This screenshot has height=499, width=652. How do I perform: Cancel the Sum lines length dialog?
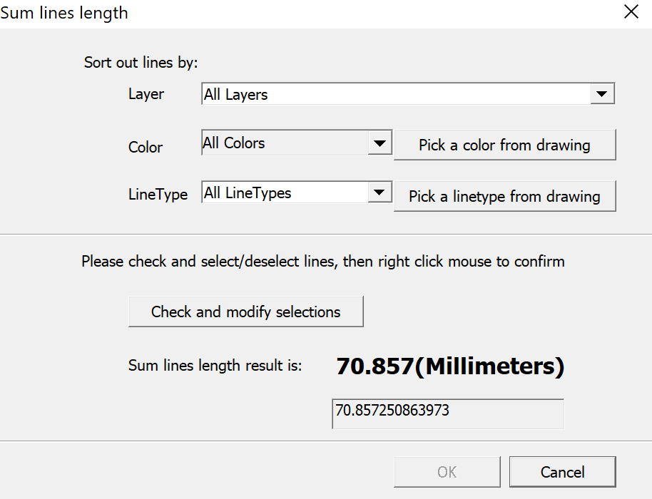point(562,472)
